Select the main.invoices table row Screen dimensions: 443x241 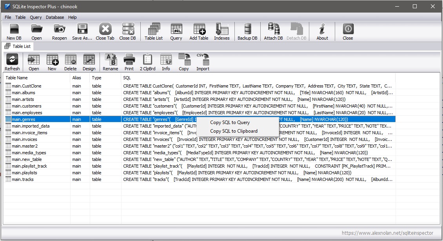click(x=24, y=139)
